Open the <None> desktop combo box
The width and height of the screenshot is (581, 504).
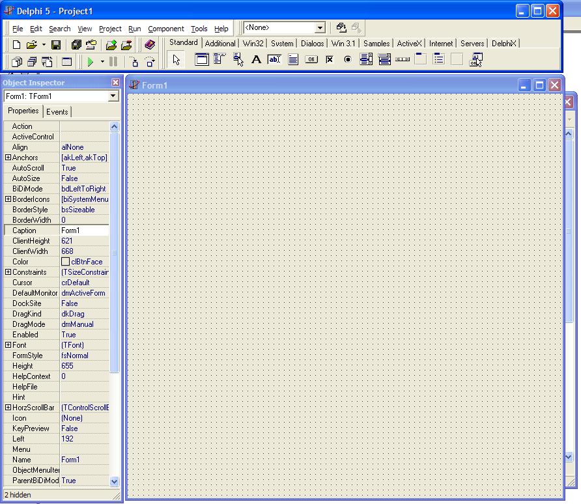(285, 27)
